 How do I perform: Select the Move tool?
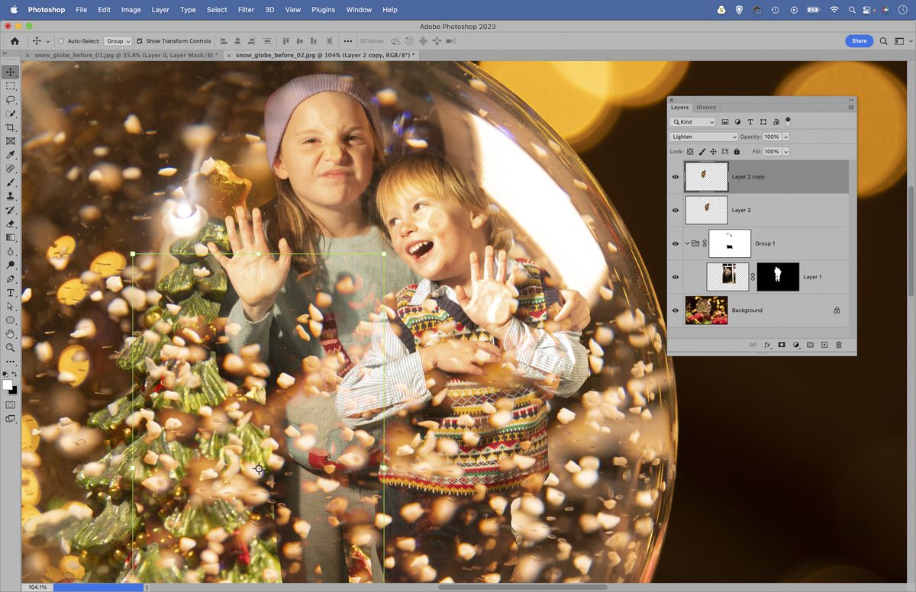[x=11, y=71]
